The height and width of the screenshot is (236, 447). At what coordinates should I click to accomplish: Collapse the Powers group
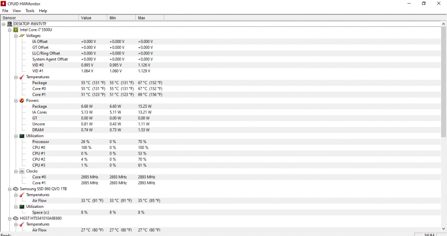tap(16, 101)
